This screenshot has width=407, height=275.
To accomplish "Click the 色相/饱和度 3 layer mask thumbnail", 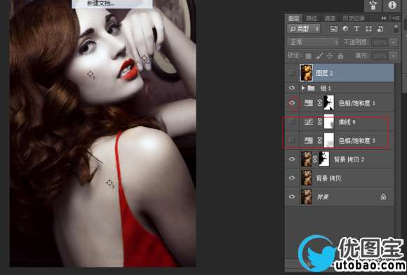I will tap(329, 140).
